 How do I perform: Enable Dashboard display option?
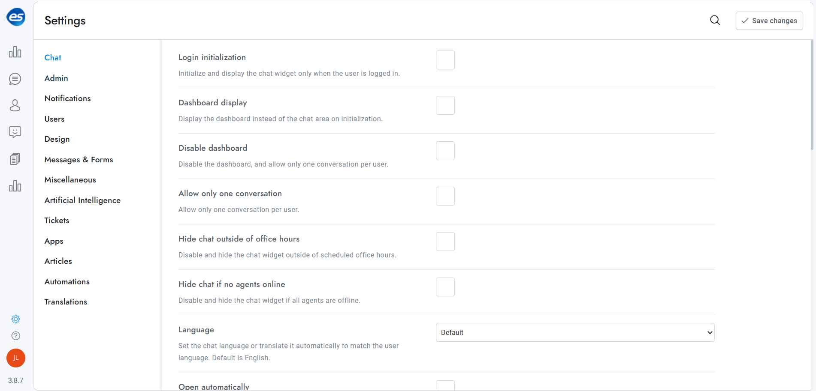coord(445,105)
